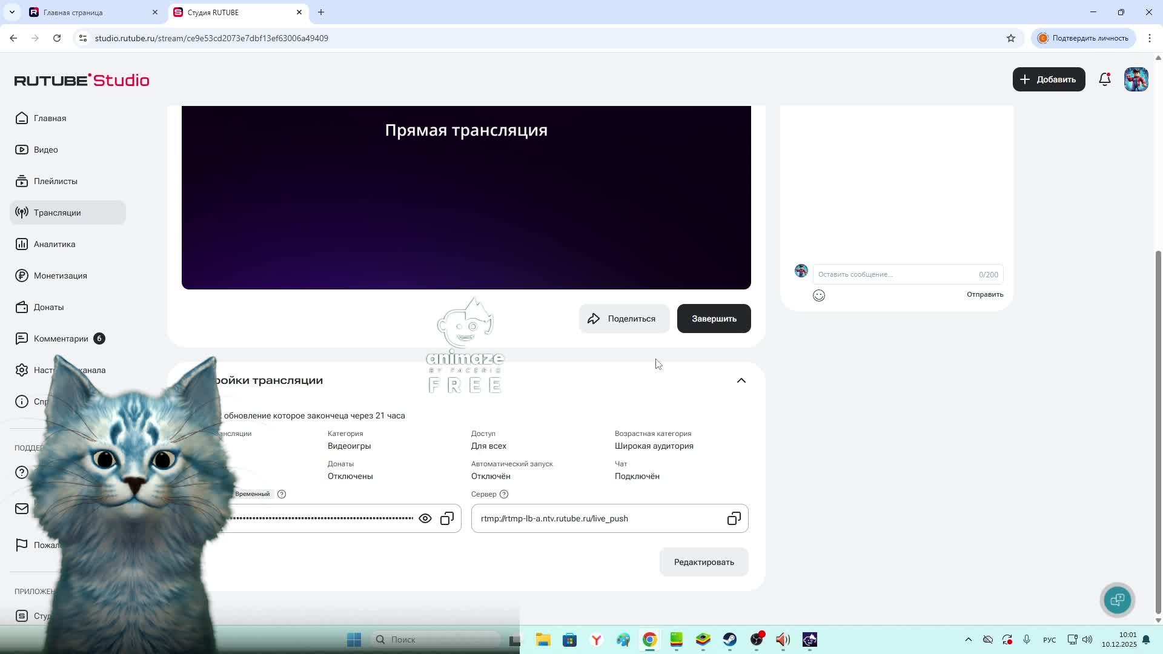Copy the RTMP server URL
The width and height of the screenshot is (1163, 654).
[x=734, y=518]
